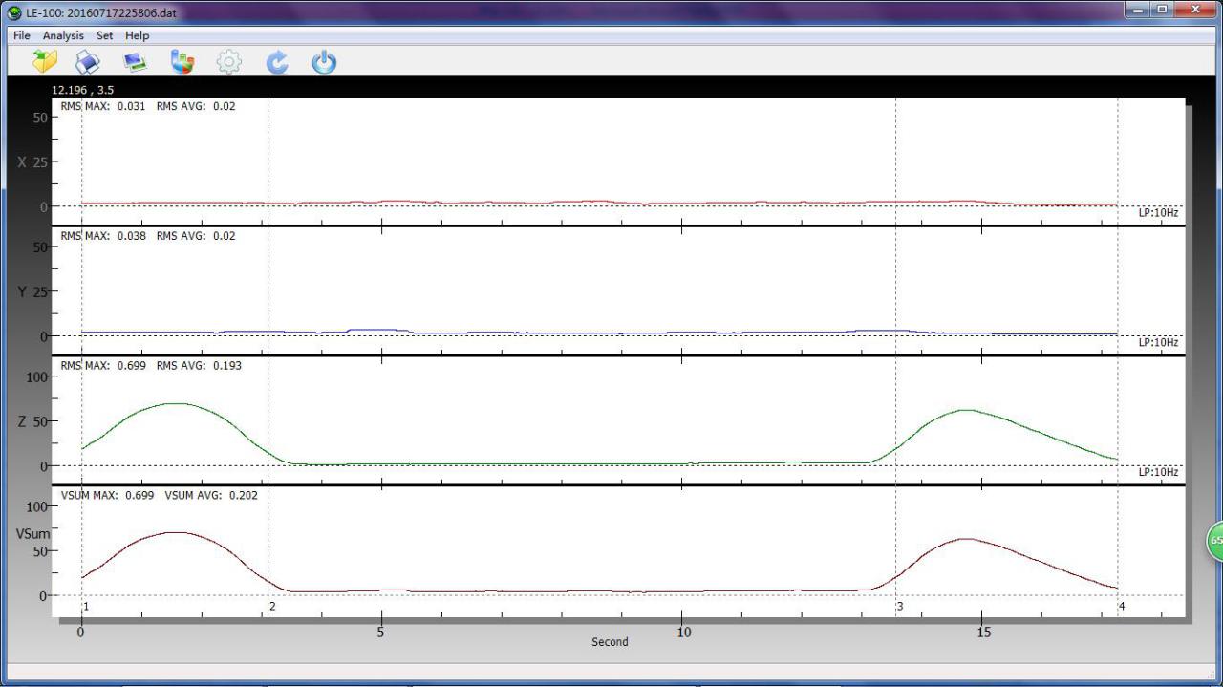
Task: Open the Analysis menu
Action: coord(63,35)
